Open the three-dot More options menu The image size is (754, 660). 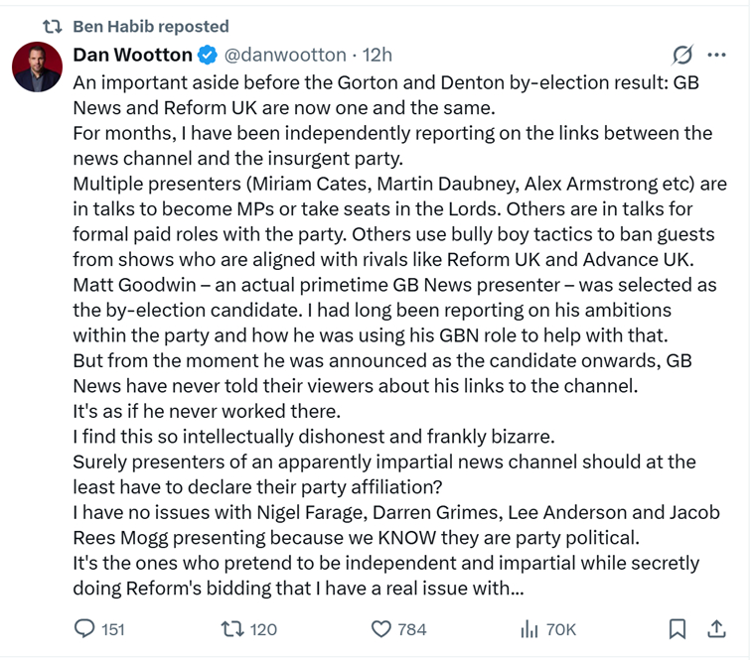(x=716, y=55)
